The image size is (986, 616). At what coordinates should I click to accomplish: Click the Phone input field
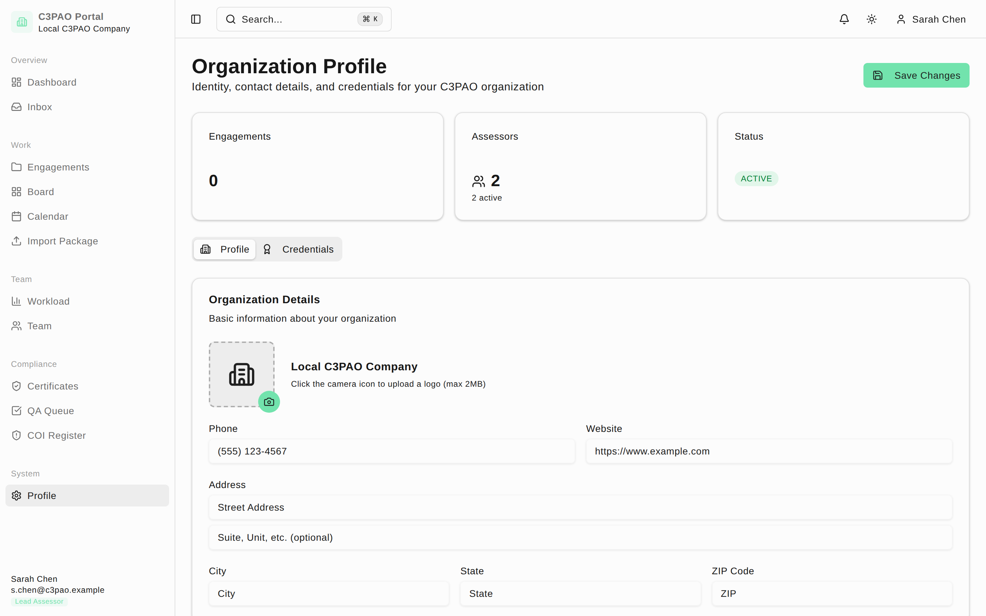(392, 451)
